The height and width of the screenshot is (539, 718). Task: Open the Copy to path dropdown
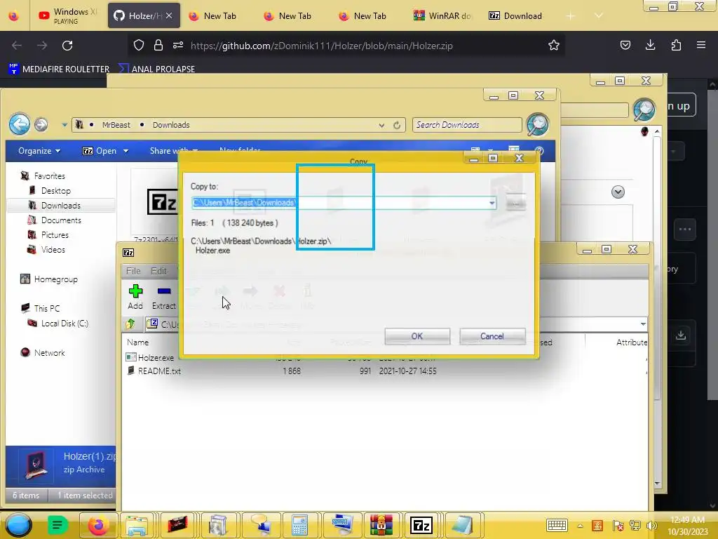[x=492, y=203]
